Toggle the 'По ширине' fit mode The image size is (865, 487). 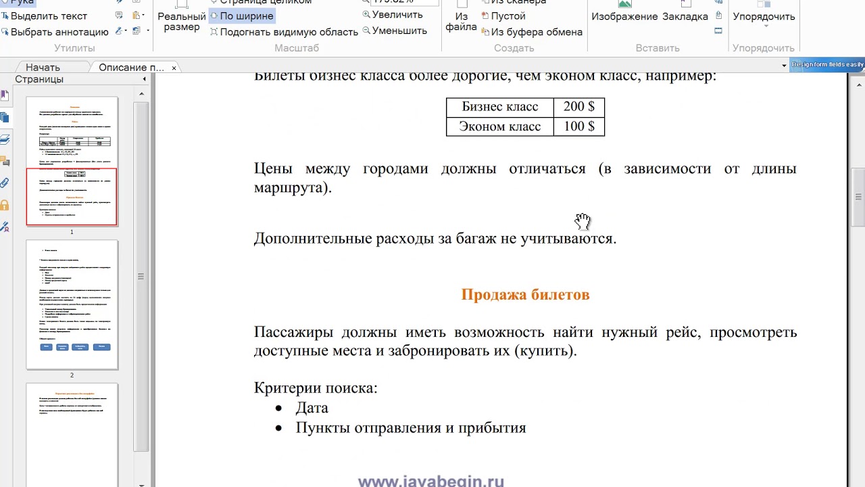coord(242,16)
